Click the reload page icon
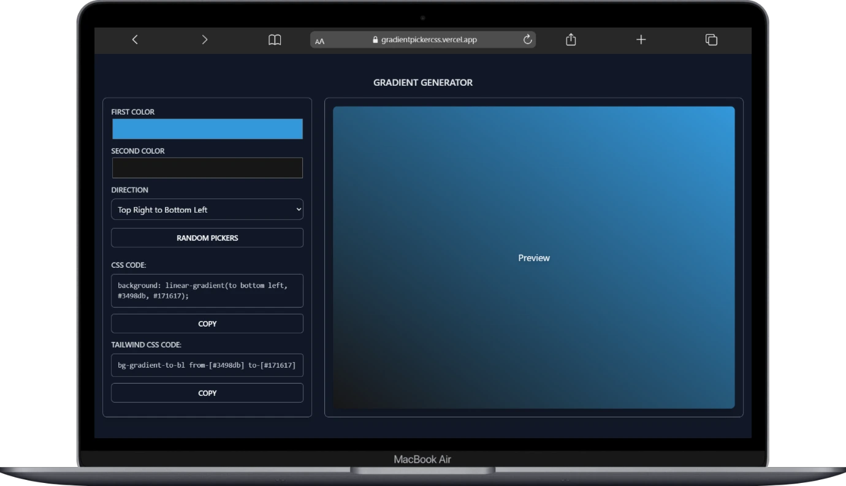Viewport: 846px width, 486px height. 527,39
